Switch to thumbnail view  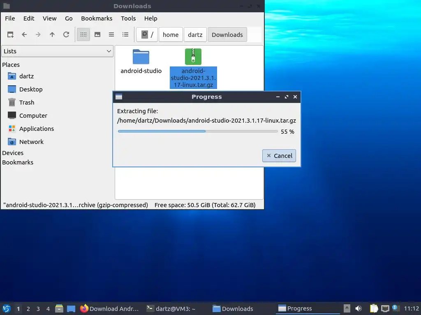coord(97,34)
